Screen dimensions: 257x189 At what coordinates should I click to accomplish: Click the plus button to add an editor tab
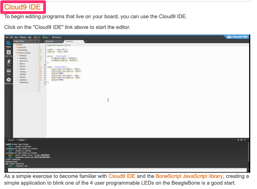[86, 42]
